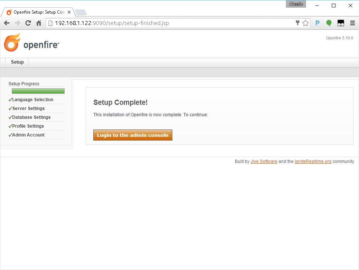
Task: Visit the IgniteRealtime.org link
Action: coord(313,161)
